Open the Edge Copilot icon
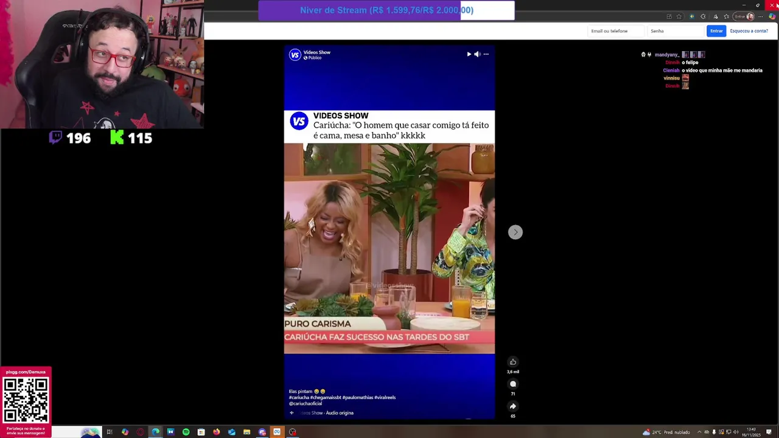This screenshot has height=438, width=779. click(772, 16)
